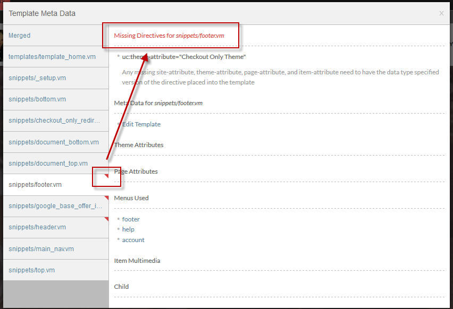
Task: Select snippets/header.vm entry
Action: pos(56,227)
